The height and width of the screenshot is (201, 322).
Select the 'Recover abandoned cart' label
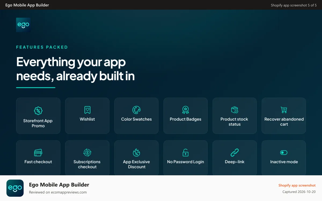[284, 122]
